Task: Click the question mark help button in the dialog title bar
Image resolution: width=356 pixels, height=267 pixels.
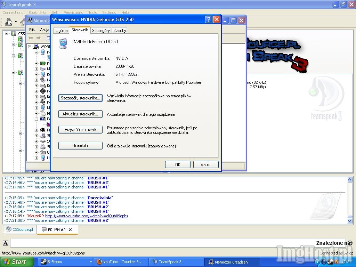Action: coord(209,19)
